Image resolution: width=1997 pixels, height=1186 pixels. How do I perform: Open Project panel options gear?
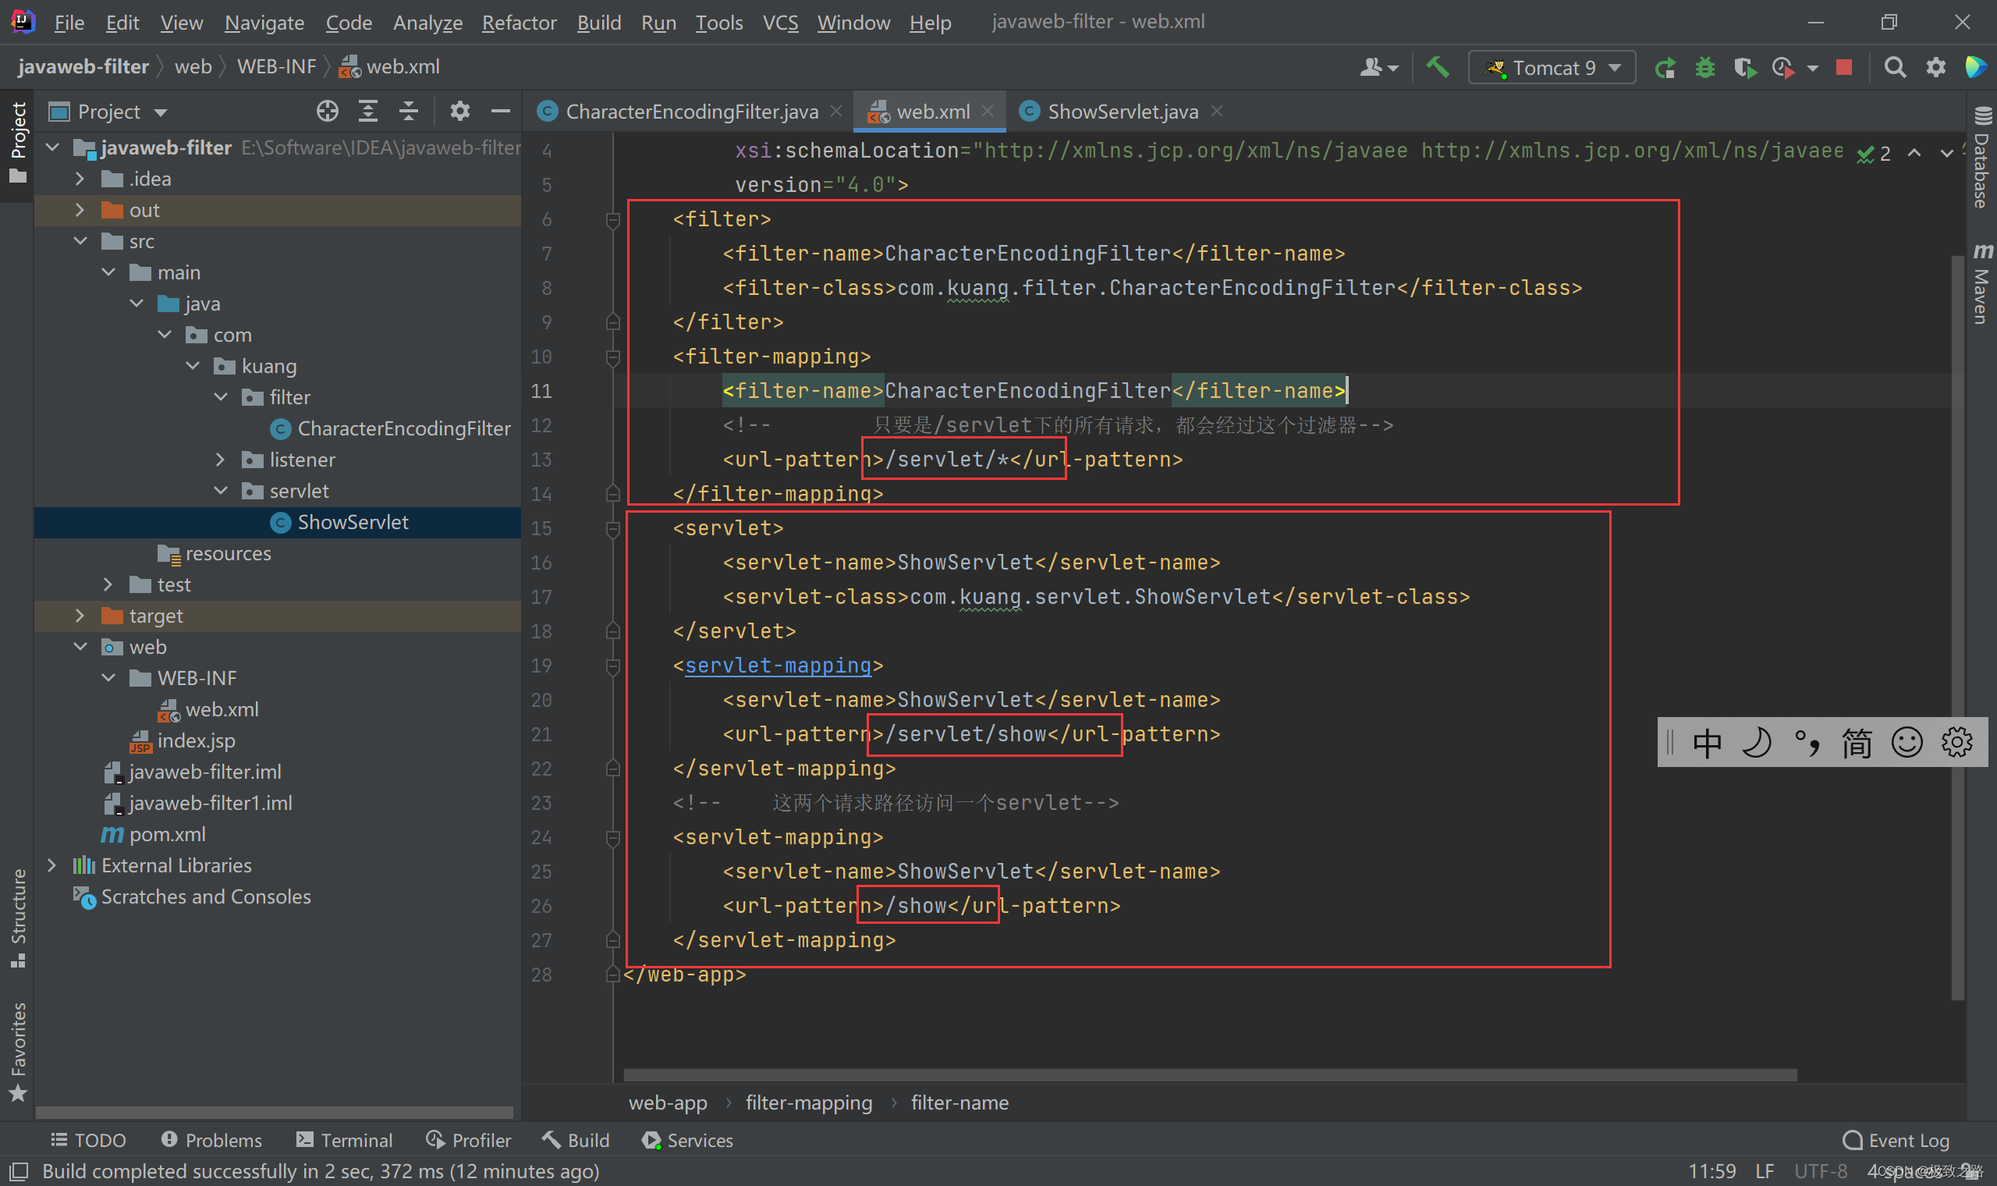point(459,111)
